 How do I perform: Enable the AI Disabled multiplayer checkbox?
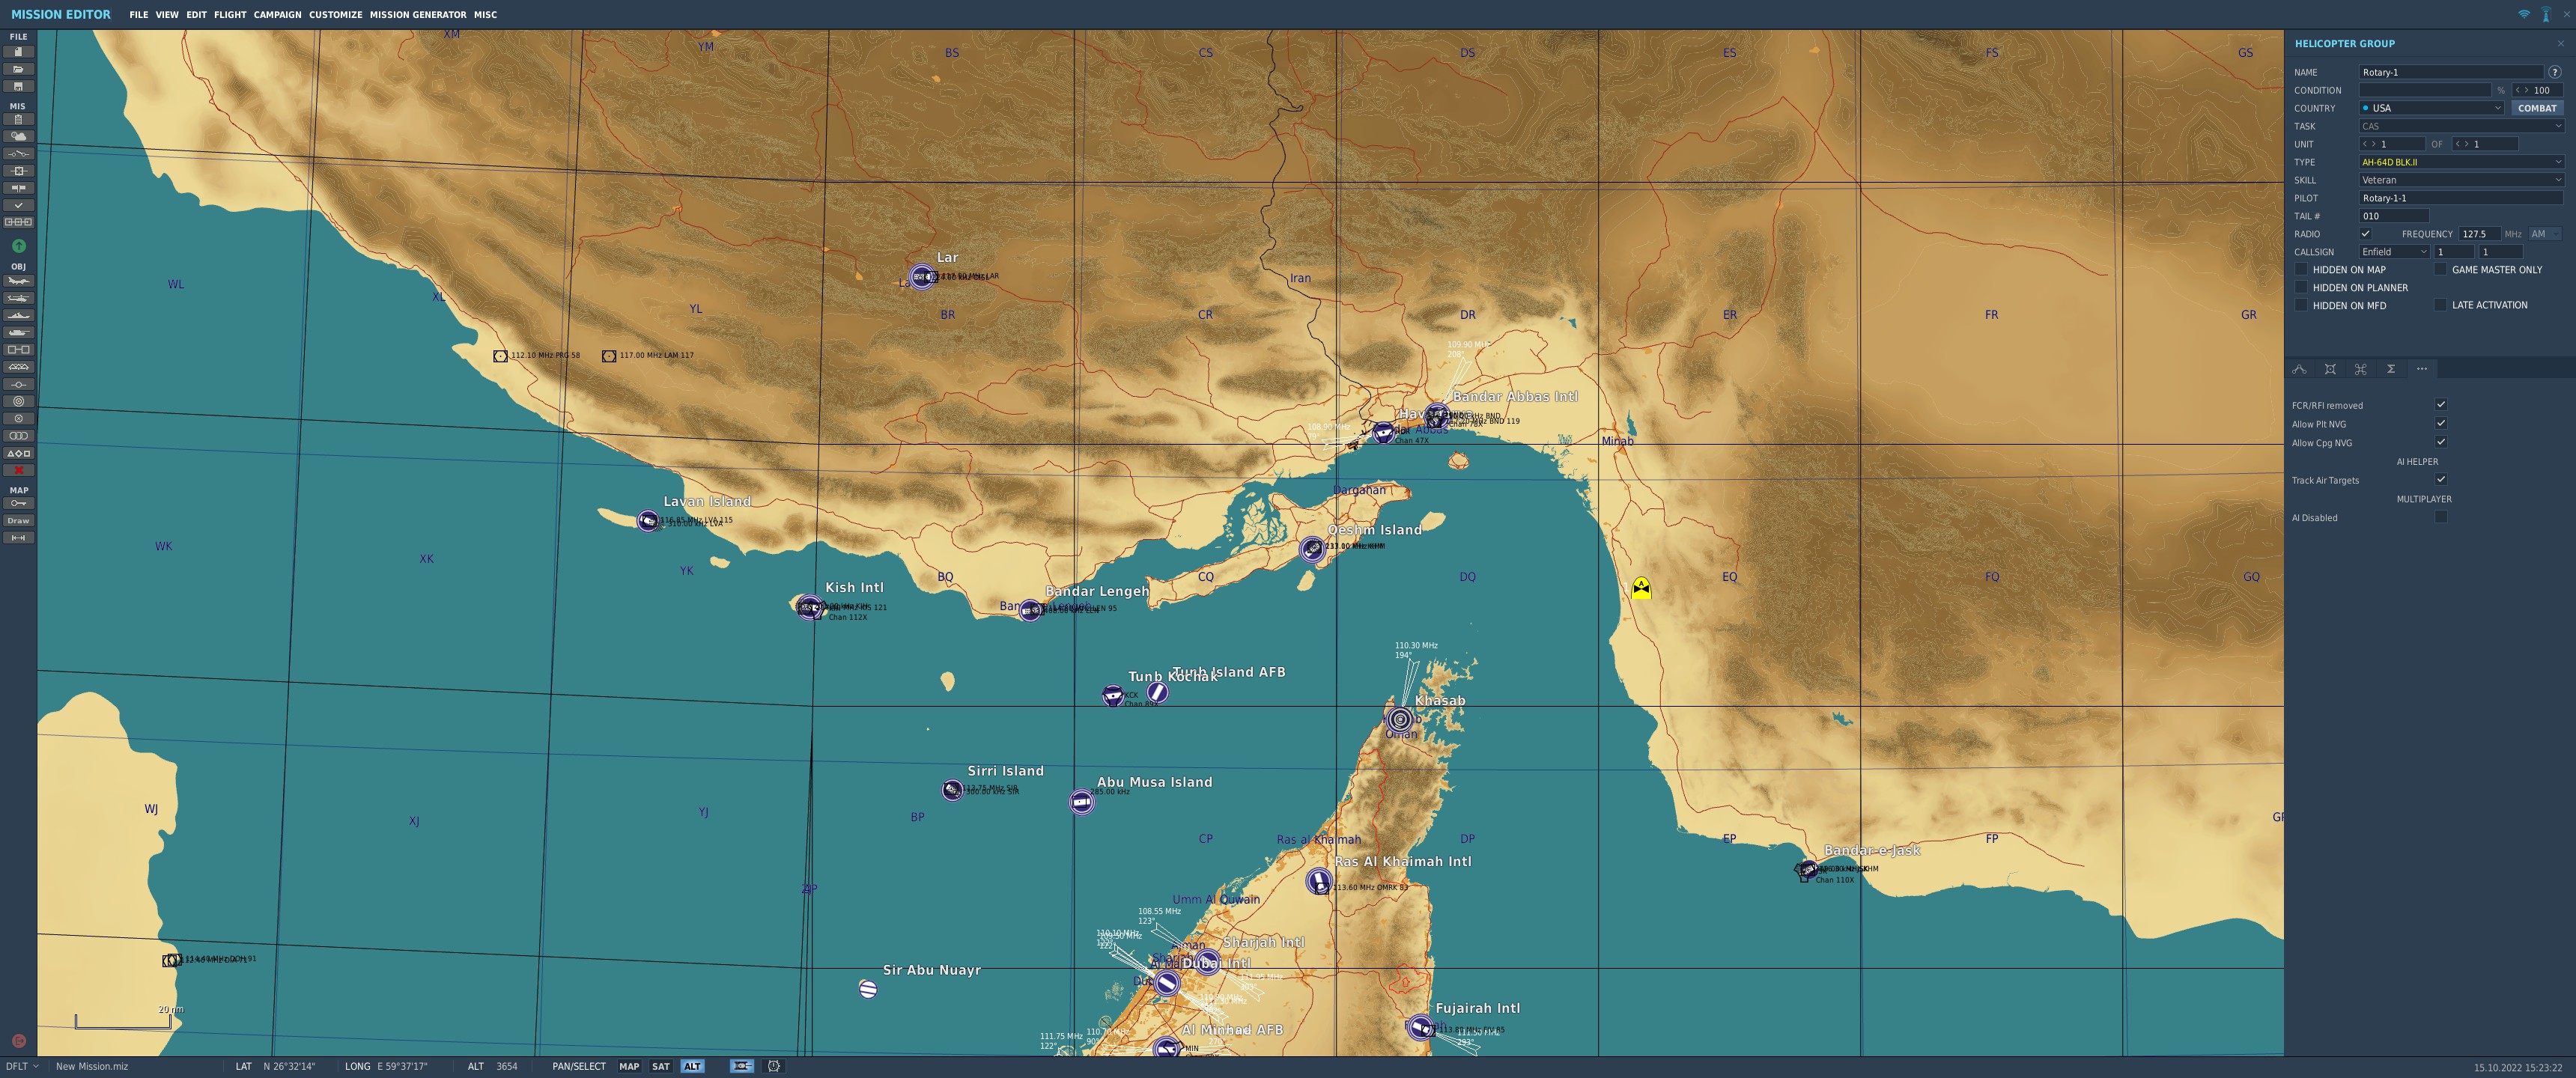(x=2441, y=517)
